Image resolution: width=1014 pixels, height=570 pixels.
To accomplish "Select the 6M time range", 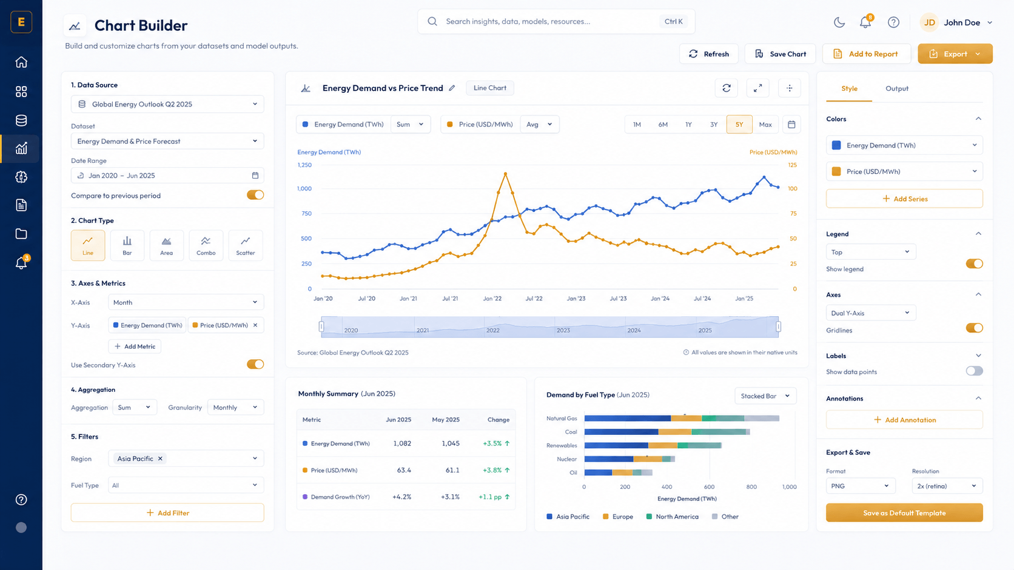I will click(x=663, y=124).
